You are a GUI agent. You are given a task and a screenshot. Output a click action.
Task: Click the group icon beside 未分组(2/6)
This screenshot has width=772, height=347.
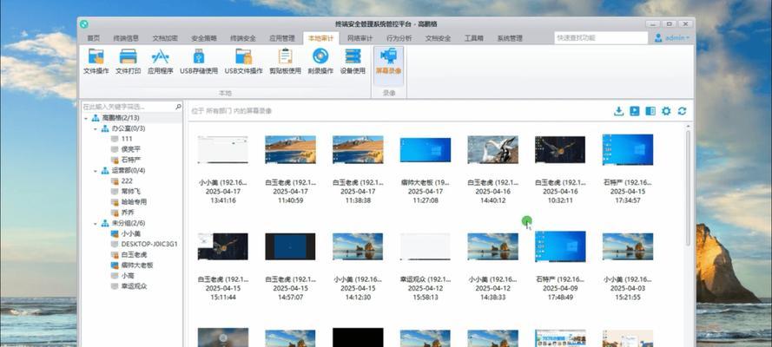(105, 223)
